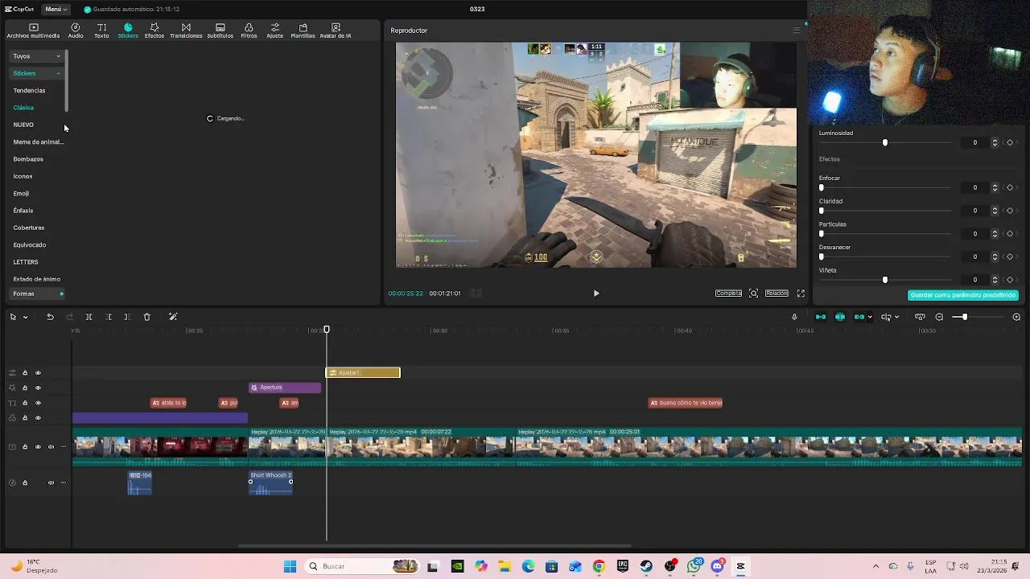The image size is (1030, 579).
Task: Add keyframe for Luminosidad
Action: coord(1010,142)
